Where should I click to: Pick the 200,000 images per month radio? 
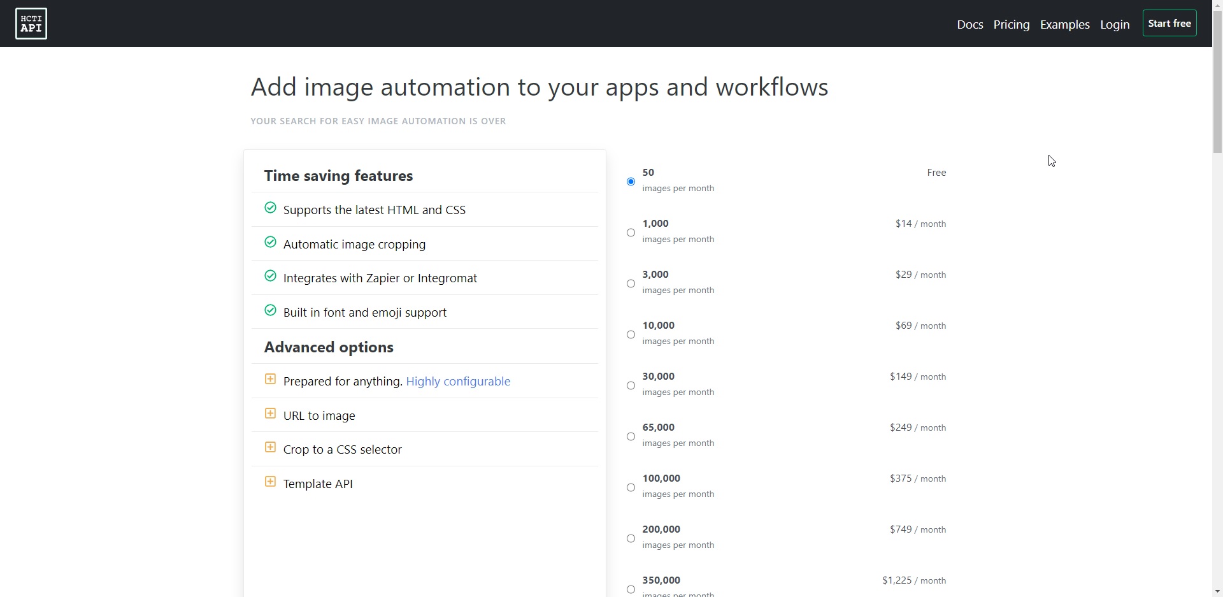coord(631,538)
